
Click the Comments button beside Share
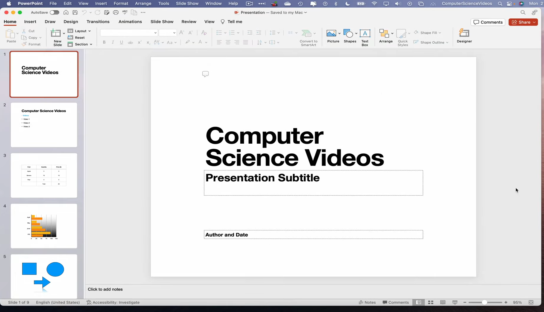488,22
